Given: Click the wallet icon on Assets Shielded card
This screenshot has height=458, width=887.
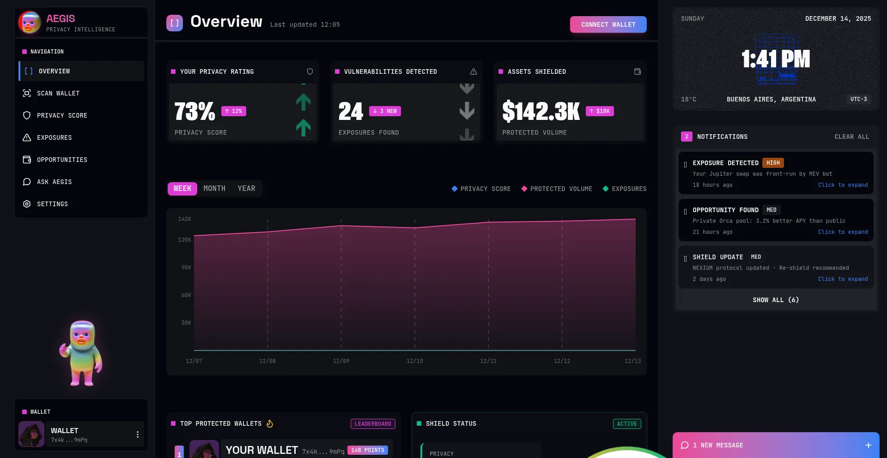Looking at the screenshot, I should (x=638, y=71).
